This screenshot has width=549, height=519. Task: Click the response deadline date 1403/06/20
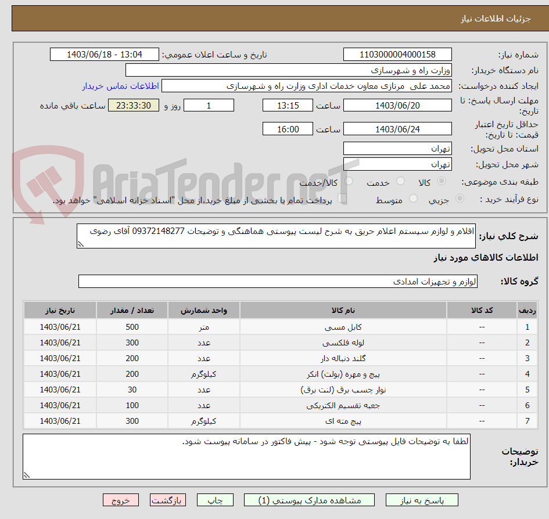coord(397,105)
